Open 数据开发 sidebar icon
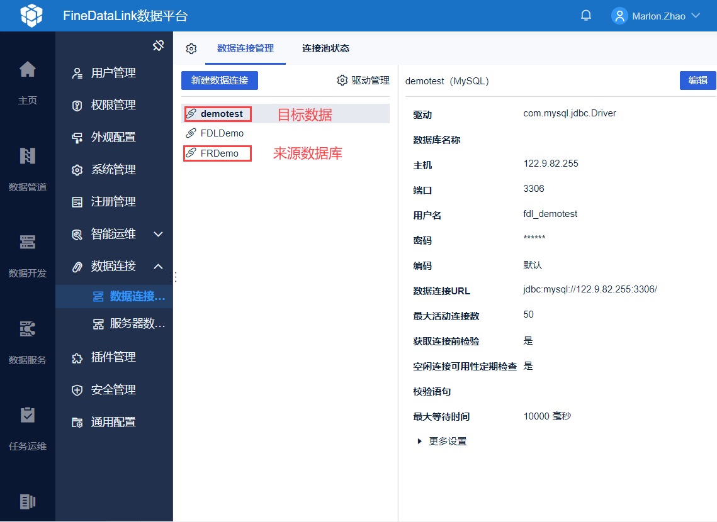This screenshot has height=522, width=717. [x=28, y=242]
